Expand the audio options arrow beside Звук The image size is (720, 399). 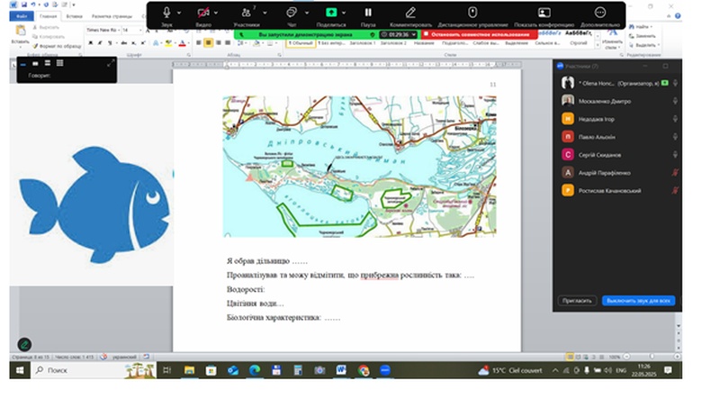[x=180, y=12]
